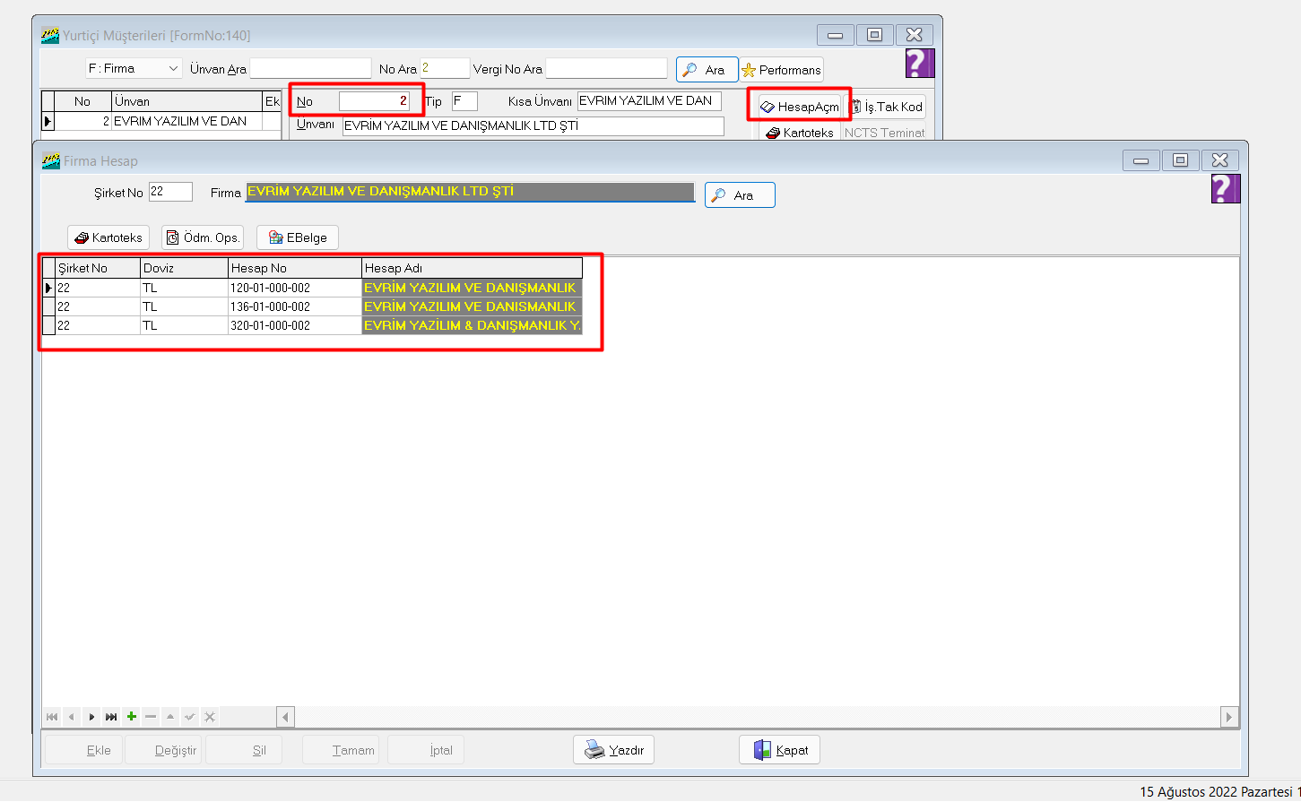
Task: Click the Performans star button
Action: tap(782, 70)
